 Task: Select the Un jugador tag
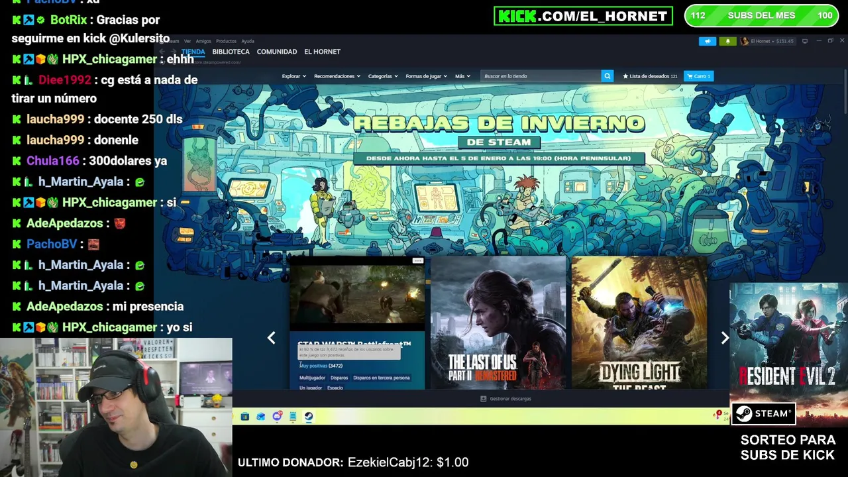(311, 388)
